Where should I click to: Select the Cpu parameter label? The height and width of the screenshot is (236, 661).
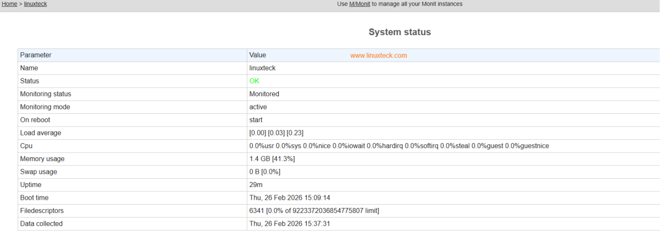[26, 146]
